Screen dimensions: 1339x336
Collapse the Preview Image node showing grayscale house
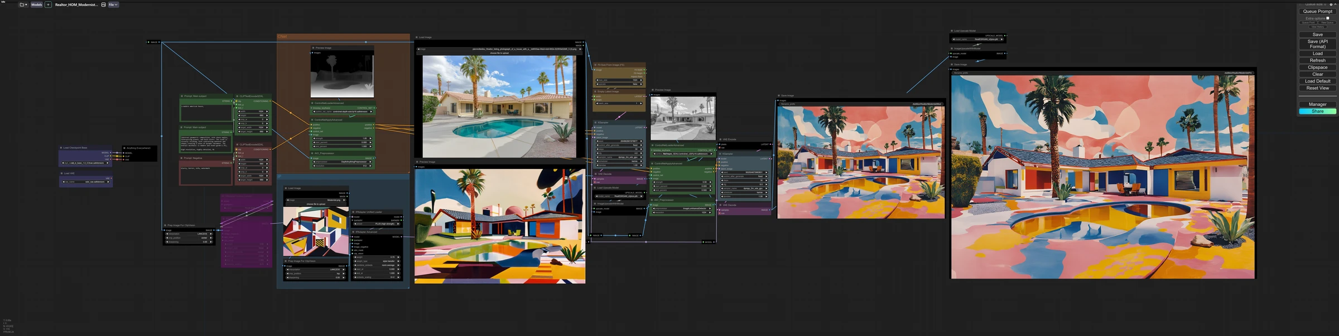click(x=653, y=90)
